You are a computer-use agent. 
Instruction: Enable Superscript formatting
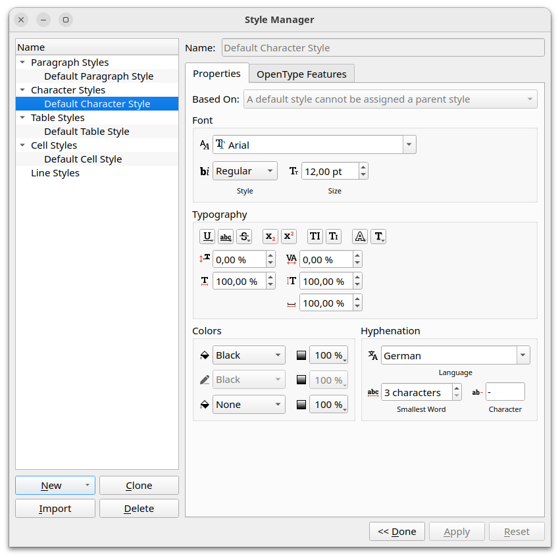[x=289, y=237]
